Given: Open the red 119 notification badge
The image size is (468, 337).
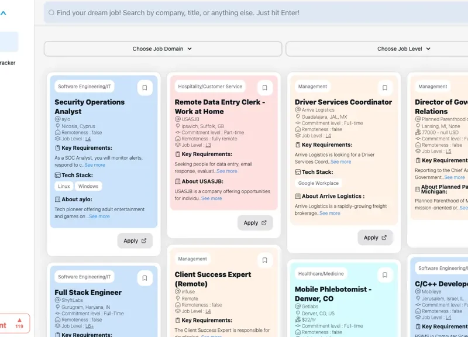Looking at the screenshot, I should point(19,323).
